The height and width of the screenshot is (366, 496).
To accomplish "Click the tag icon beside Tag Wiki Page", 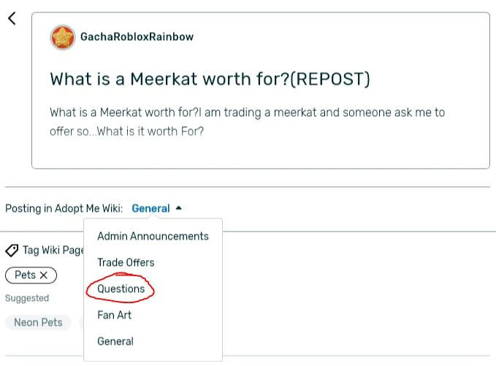I will (12, 251).
